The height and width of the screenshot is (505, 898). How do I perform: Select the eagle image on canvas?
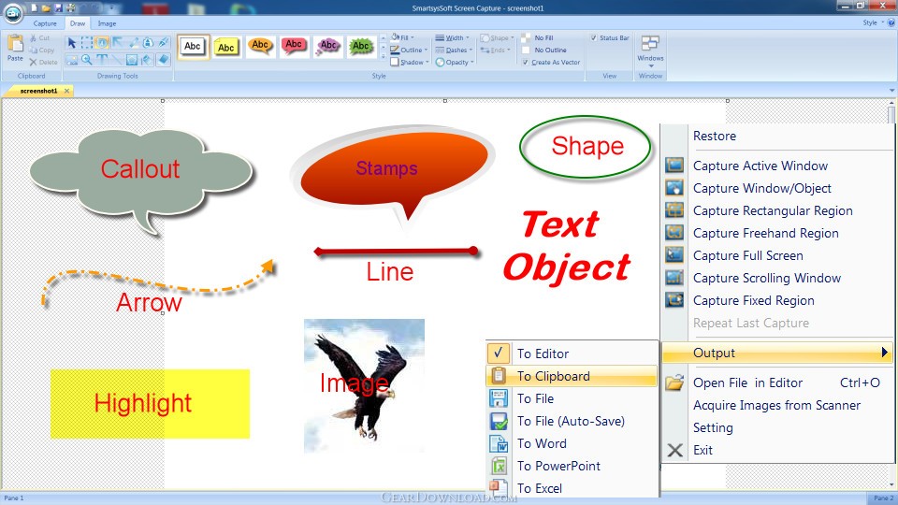(364, 385)
